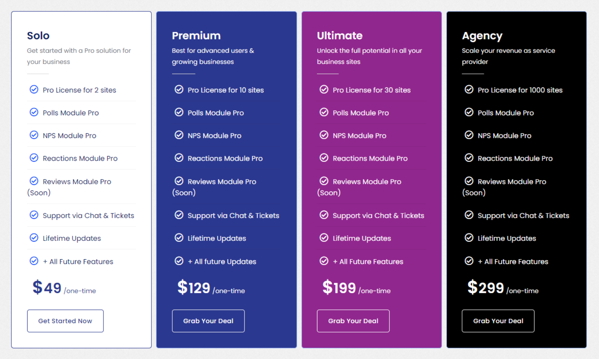Screen dimensions: 599x359
Task: Click checkmark icon beside Pro License for 2 sites
Action: [34, 89]
